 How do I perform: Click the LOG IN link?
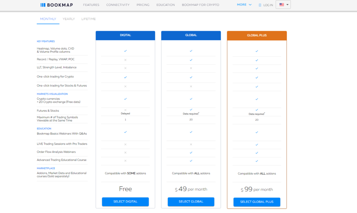coord(268,5)
